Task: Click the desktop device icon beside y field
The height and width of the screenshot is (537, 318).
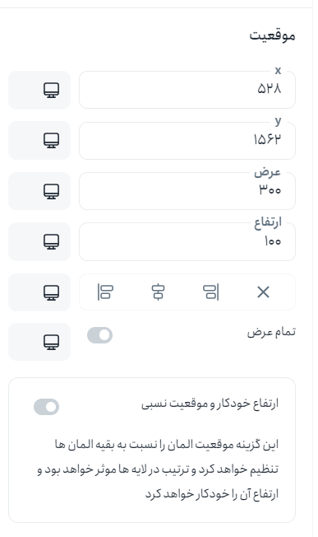Action: tap(51, 140)
